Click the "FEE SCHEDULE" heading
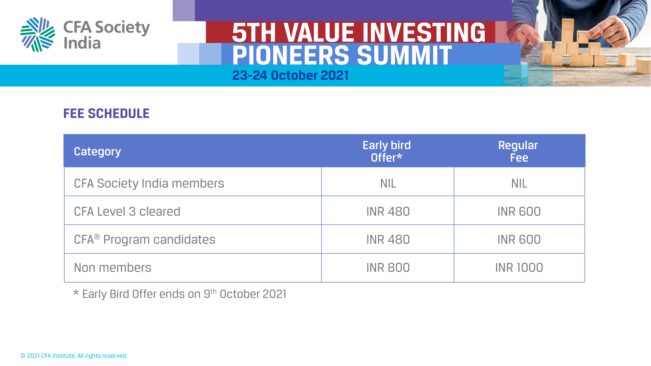651x366 pixels. tap(106, 114)
